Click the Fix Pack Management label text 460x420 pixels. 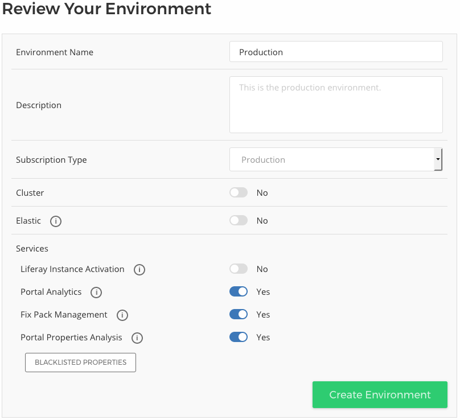point(64,315)
